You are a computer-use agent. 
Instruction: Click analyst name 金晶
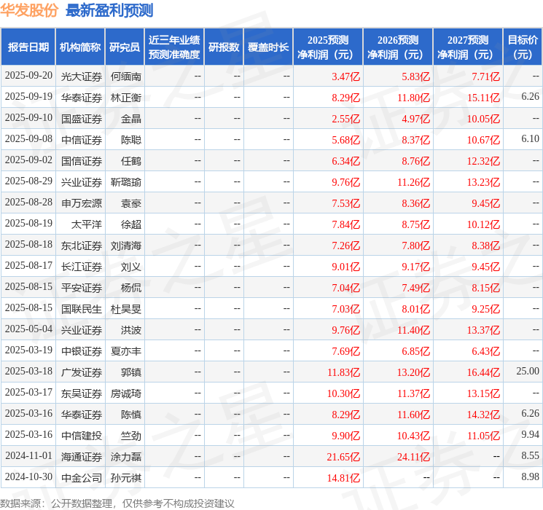(131, 119)
